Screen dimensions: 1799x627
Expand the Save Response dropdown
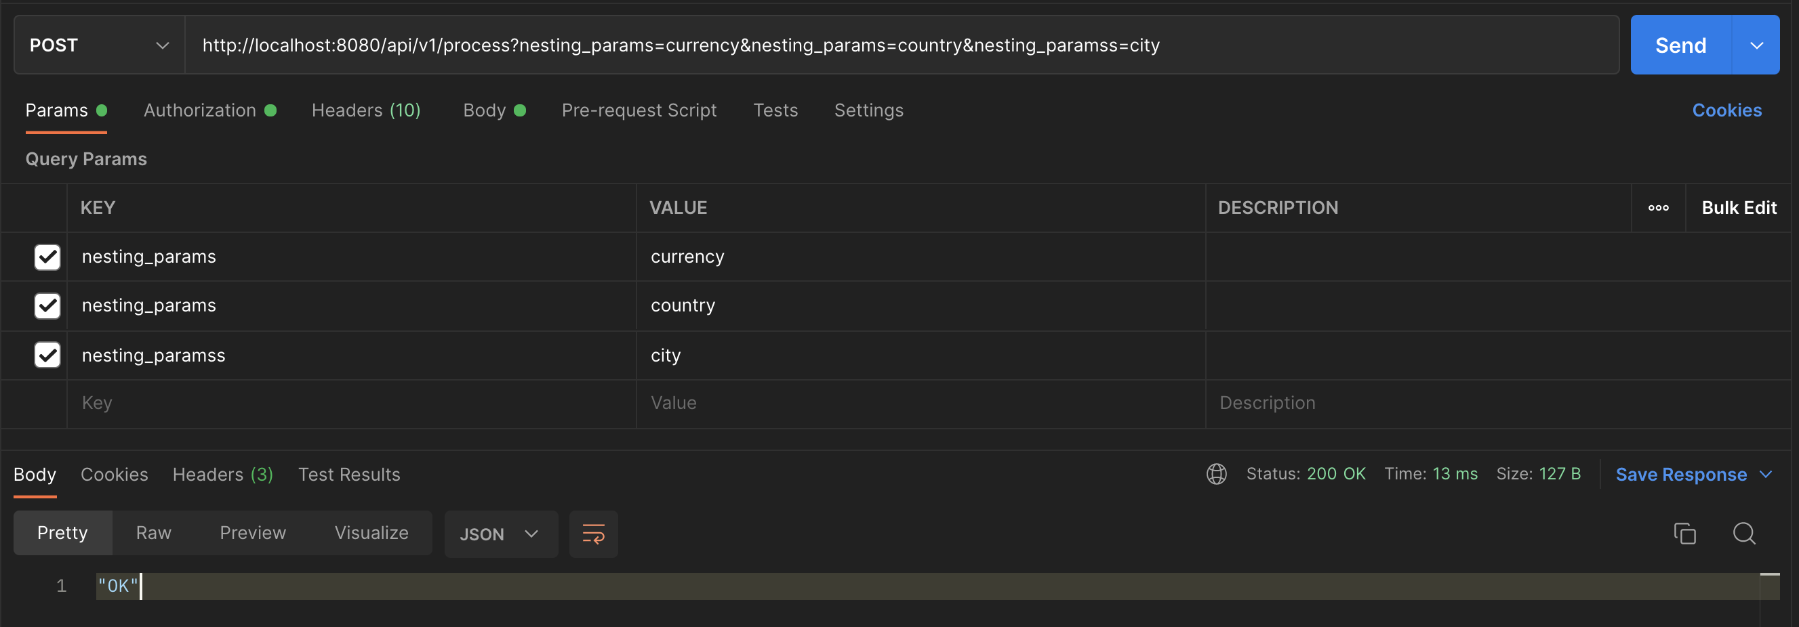(1766, 474)
